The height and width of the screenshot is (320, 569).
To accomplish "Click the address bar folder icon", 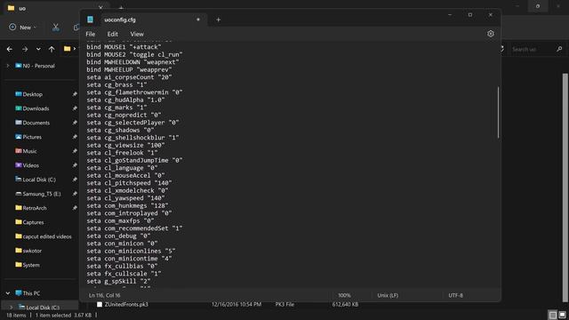I will click(x=68, y=49).
